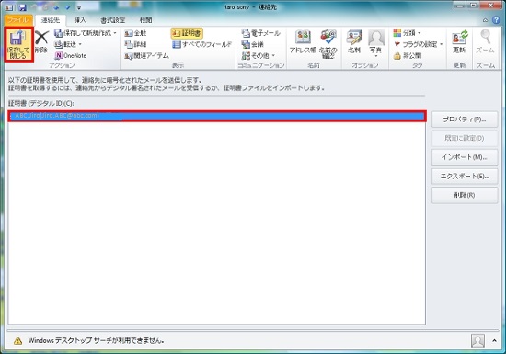The width and height of the screenshot is (506, 354).
Task: Open the 保存して新規作成 dropdown arrow
Action: [x=115, y=33]
